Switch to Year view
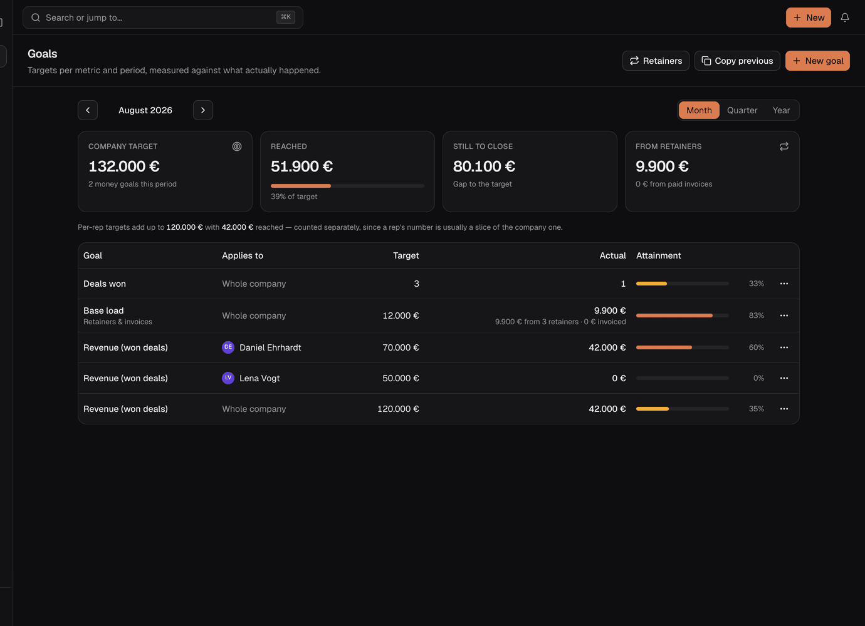This screenshot has height=626, width=865. pos(781,110)
